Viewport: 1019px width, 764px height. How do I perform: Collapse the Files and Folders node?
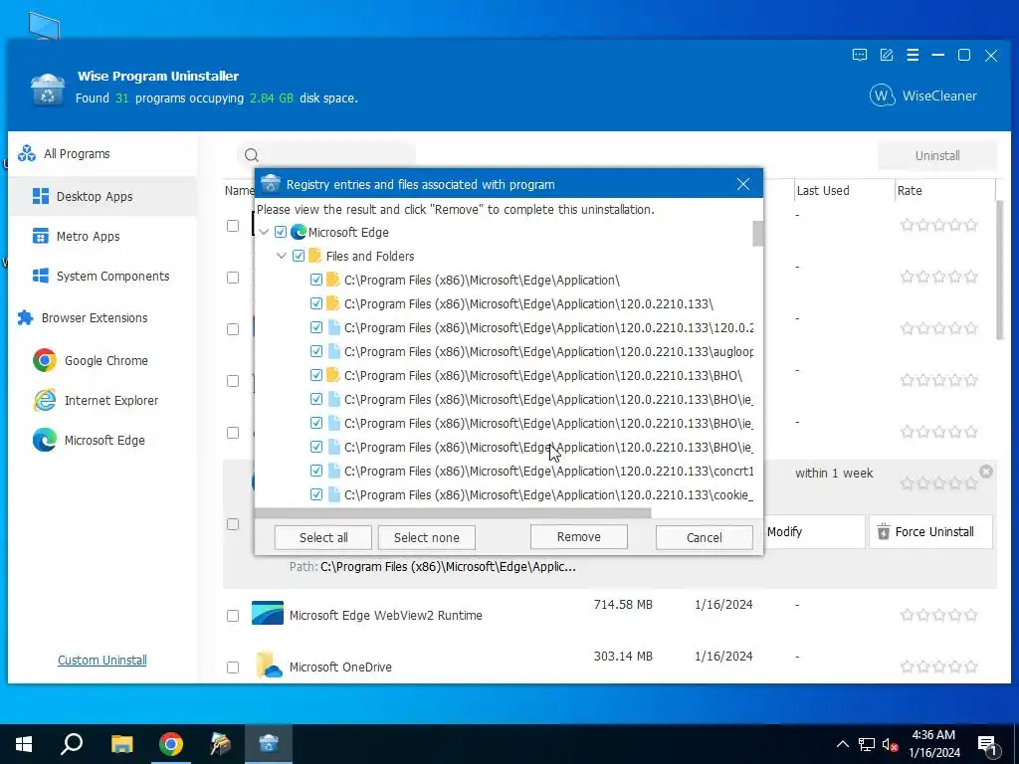click(x=282, y=256)
